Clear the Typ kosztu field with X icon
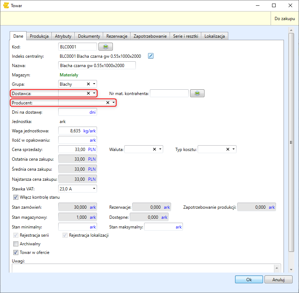Screen dimensions: 299x293 [228, 149]
